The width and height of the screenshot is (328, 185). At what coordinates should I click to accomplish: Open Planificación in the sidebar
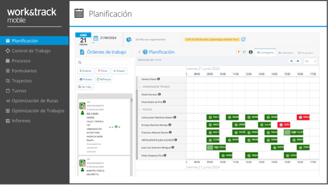(34, 41)
